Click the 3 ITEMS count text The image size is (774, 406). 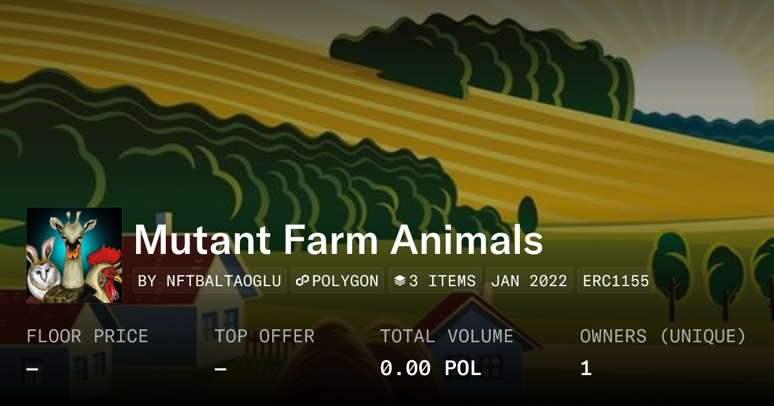442,281
